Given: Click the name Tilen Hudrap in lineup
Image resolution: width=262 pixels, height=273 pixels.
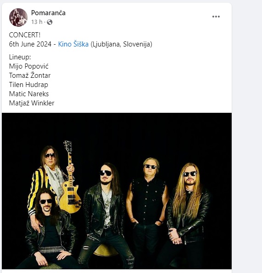Looking at the screenshot, I should (28, 85).
